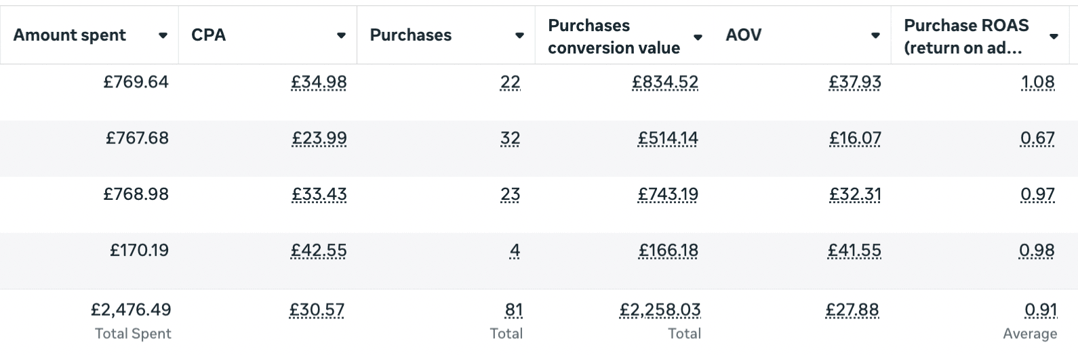The width and height of the screenshot is (1078, 355).
Task: Click the 0.91 average ROAS value
Action: coord(1040,310)
